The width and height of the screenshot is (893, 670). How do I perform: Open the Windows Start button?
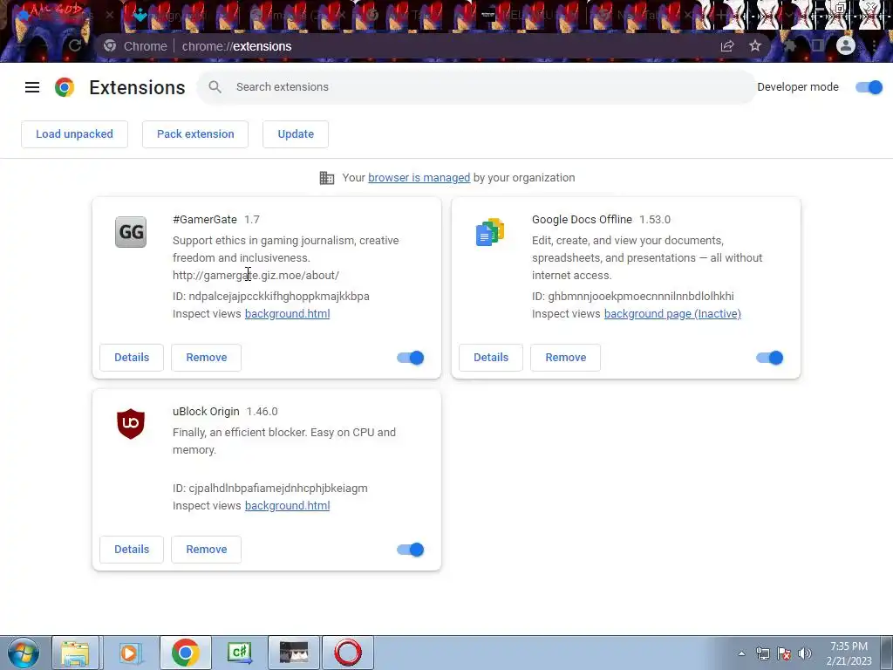click(24, 653)
